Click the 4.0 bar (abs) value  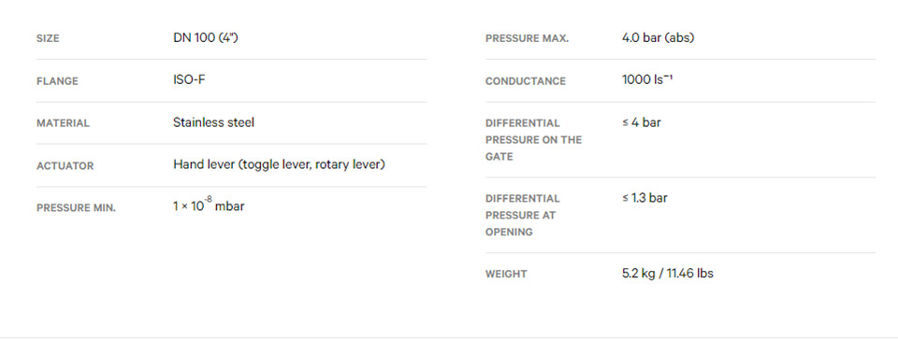[x=658, y=38]
